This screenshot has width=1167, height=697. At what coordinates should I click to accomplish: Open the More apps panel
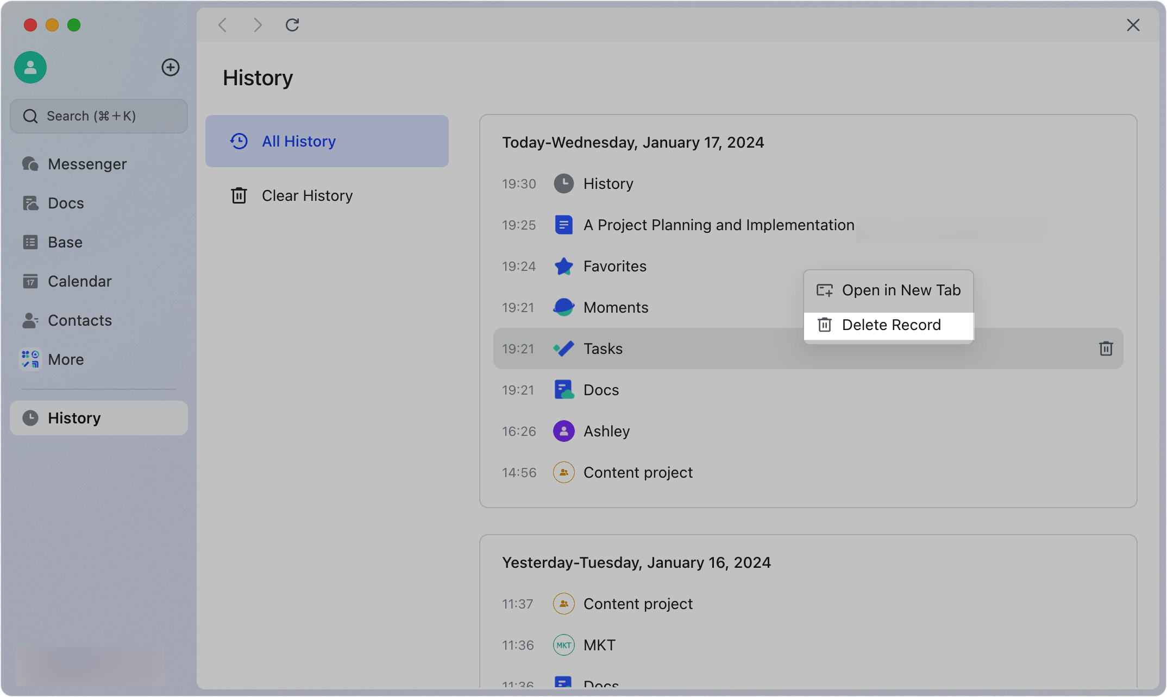click(66, 359)
